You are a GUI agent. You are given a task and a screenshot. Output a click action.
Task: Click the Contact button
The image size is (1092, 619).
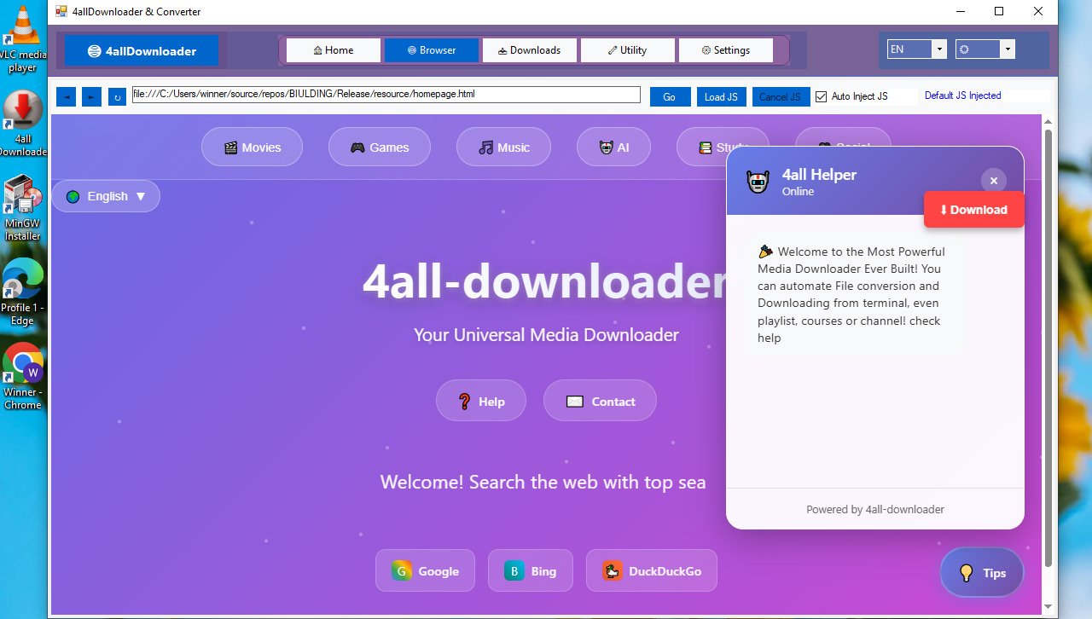coord(600,401)
